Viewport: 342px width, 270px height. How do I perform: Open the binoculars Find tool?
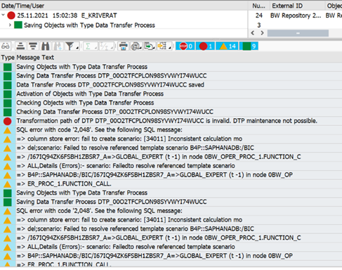tap(46, 46)
